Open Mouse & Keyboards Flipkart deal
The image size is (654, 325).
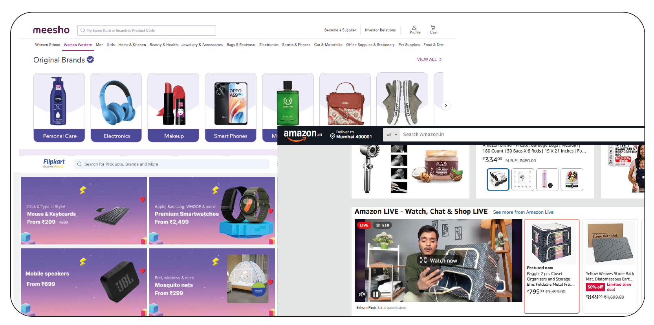coord(84,211)
